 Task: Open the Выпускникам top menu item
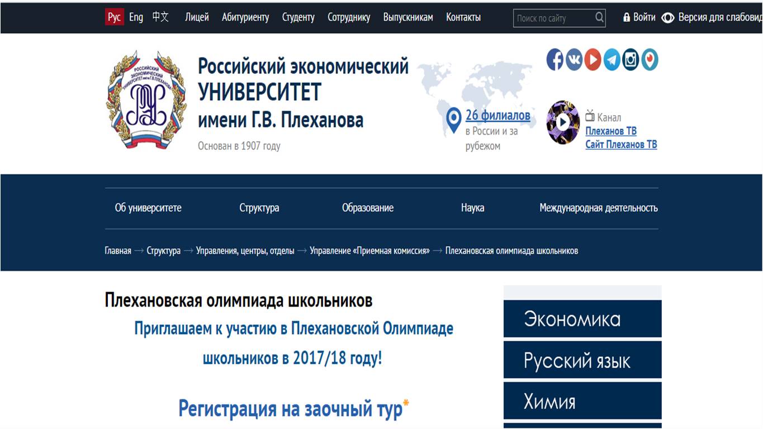[408, 17]
